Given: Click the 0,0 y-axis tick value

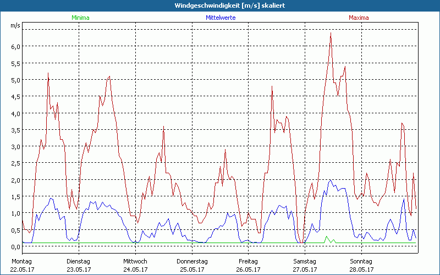Looking at the screenshot, I should (15, 246).
